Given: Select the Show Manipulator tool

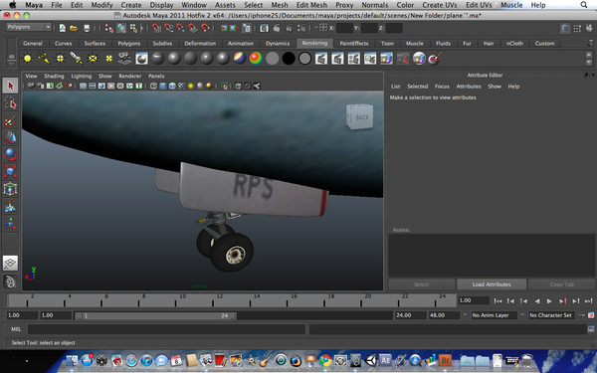Looking at the screenshot, I should tap(10, 224).
